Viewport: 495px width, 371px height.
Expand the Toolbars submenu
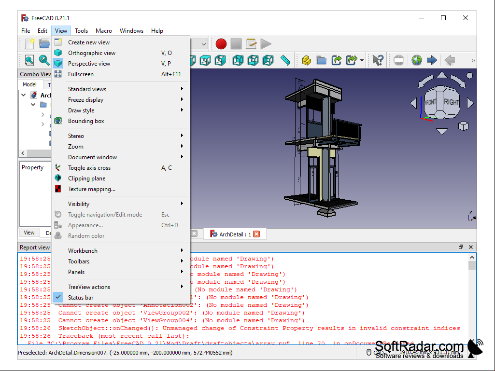click(121, 261)
